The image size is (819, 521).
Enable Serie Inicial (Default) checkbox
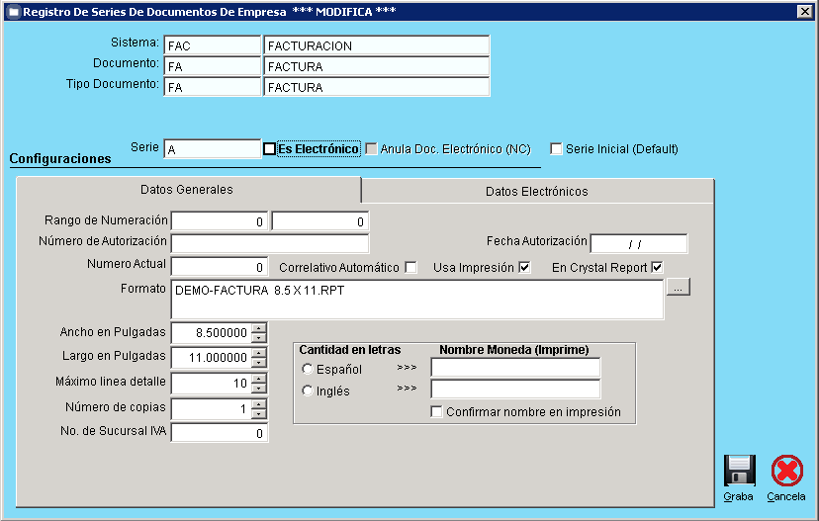(557, 149)
